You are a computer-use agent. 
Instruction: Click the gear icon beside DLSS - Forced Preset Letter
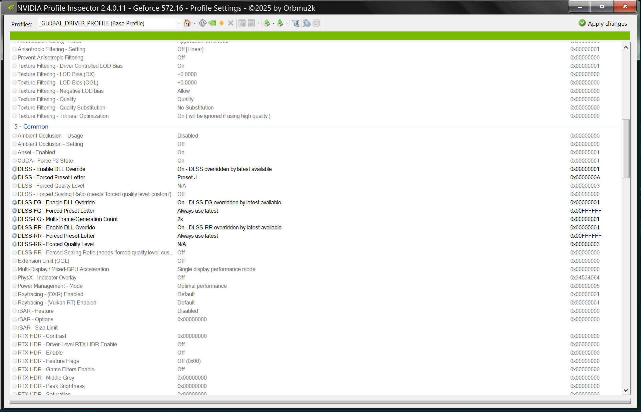pos(14,177)
